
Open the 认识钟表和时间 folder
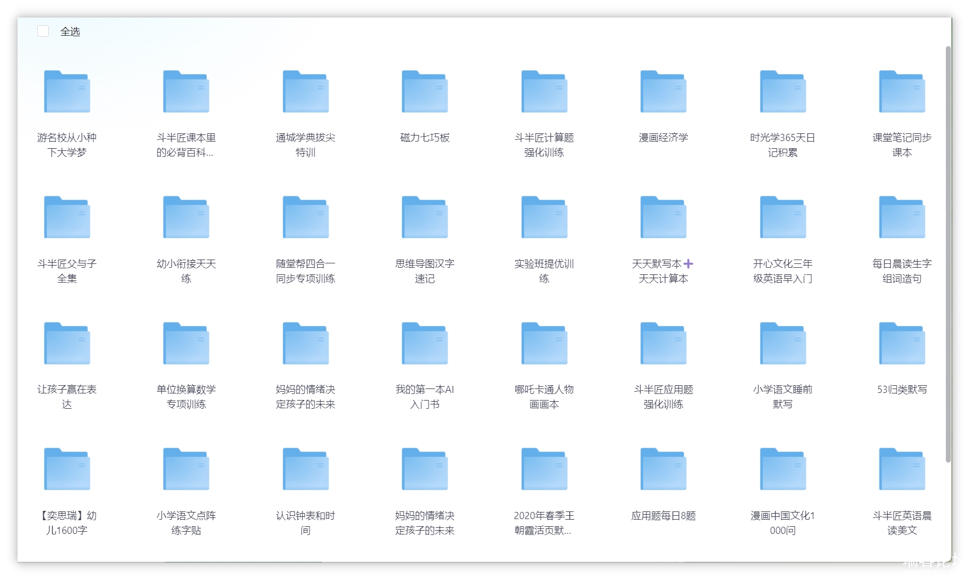tap(306, 469)
